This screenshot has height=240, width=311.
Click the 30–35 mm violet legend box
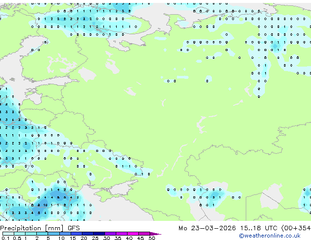tap(110, 234)
